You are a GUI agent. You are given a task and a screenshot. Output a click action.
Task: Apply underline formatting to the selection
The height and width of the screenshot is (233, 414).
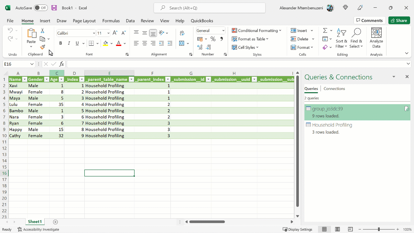[x=77, y=43]
